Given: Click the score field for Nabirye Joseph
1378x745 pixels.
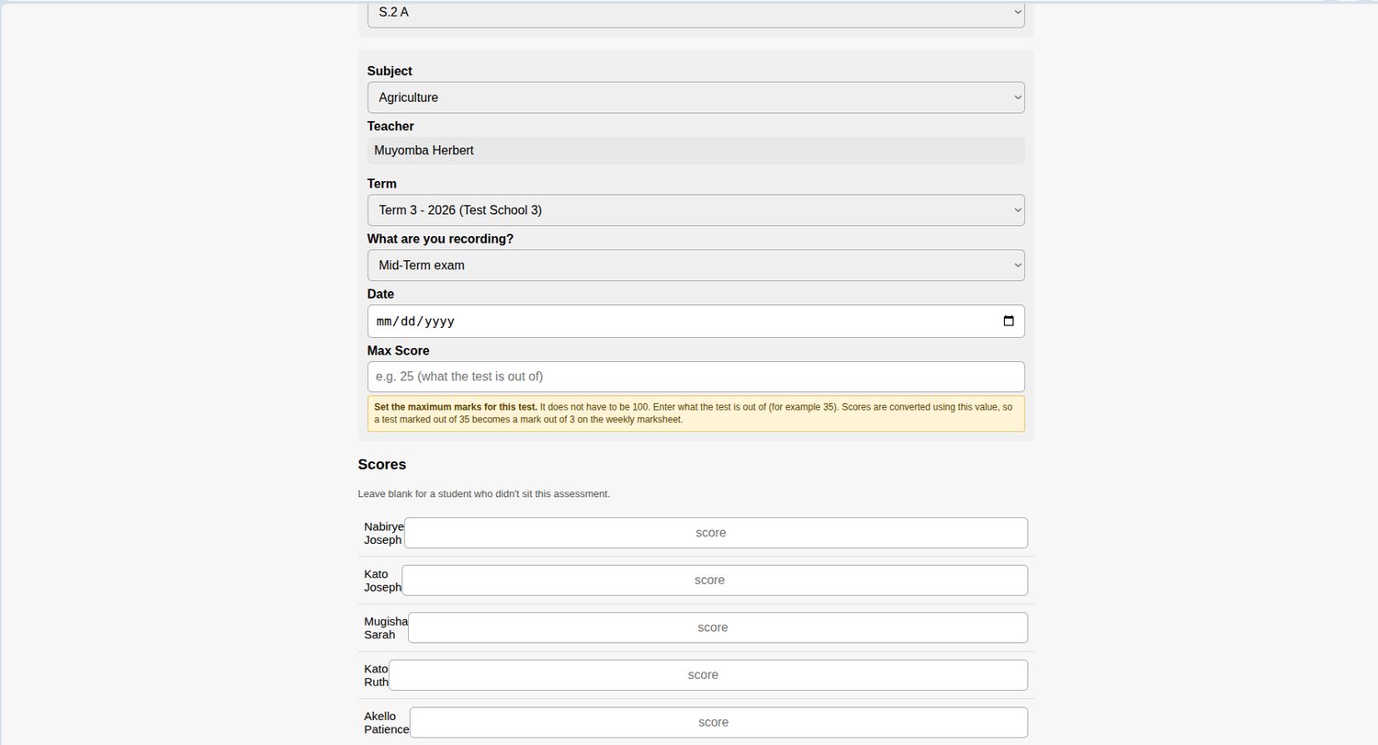Looking at the screenshot, I should coord(716,533).
